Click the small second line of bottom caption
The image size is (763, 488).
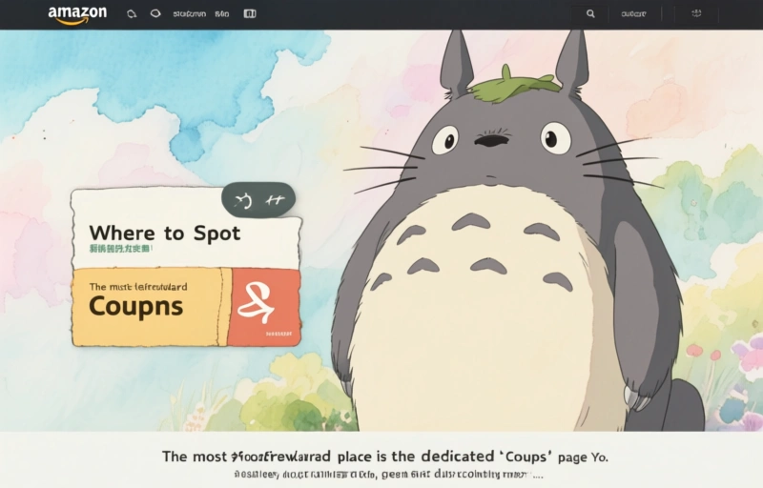point(388,474)
